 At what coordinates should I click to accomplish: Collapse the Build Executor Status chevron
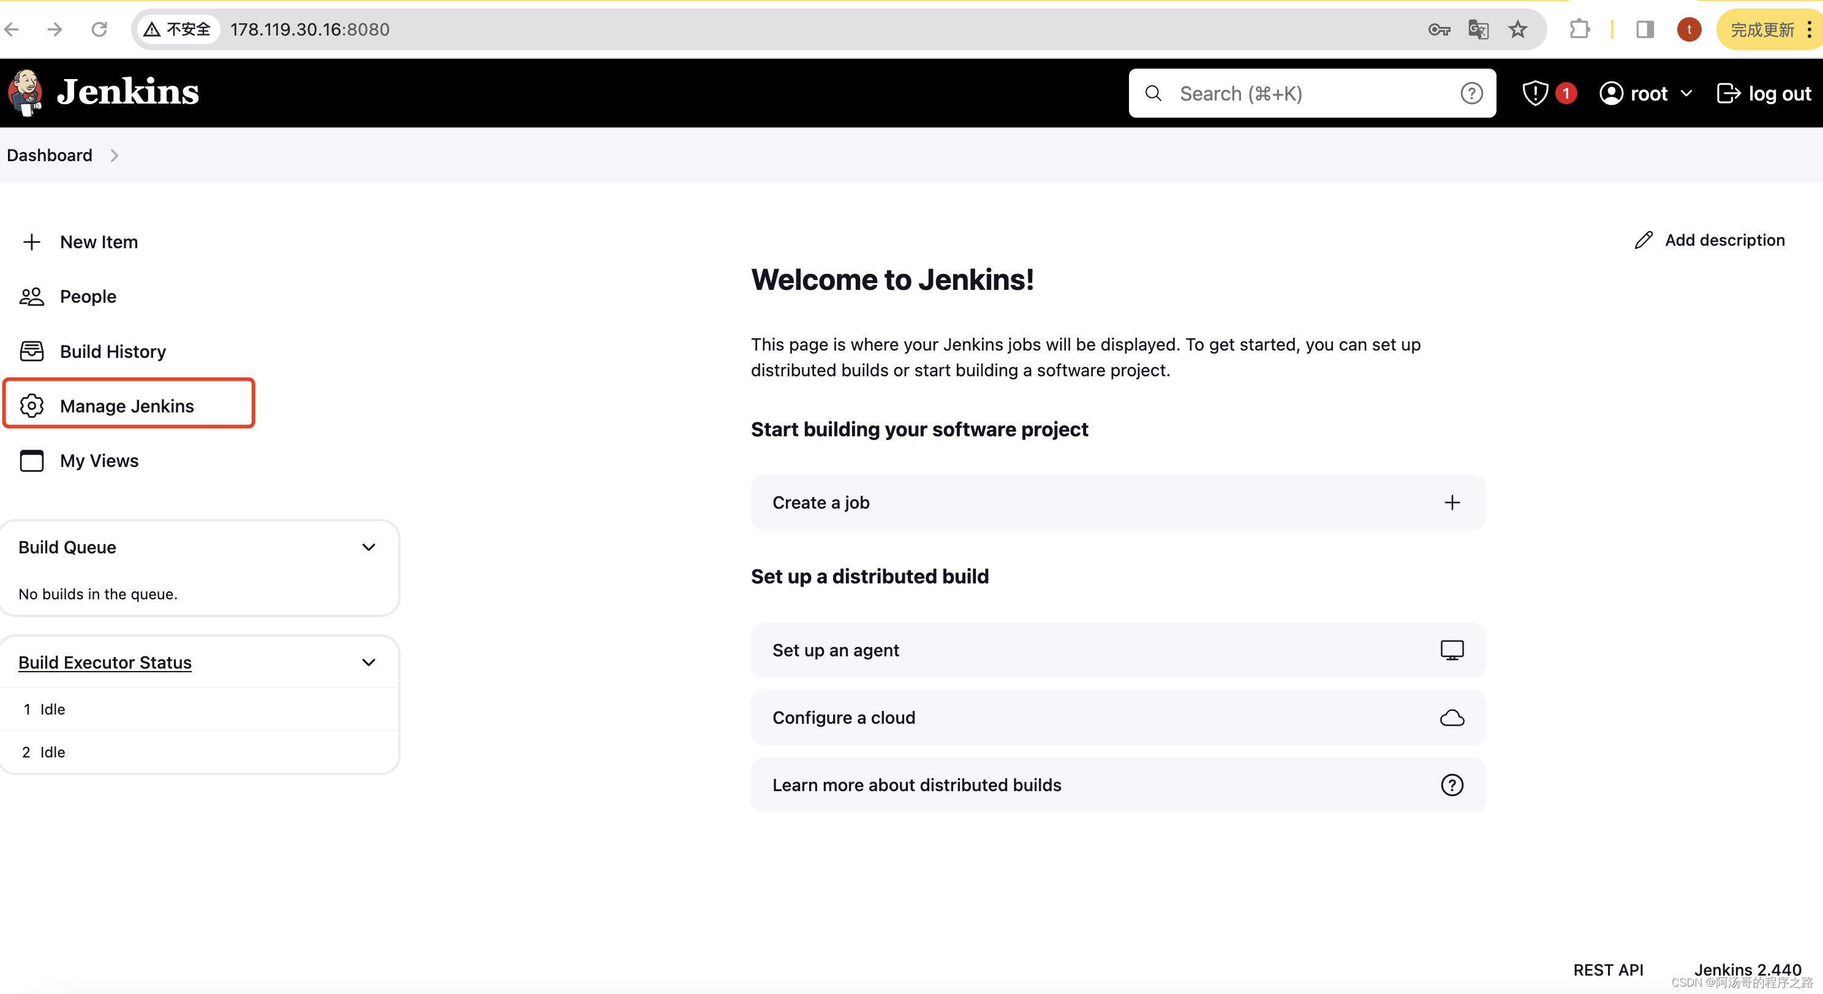(369, 662)
